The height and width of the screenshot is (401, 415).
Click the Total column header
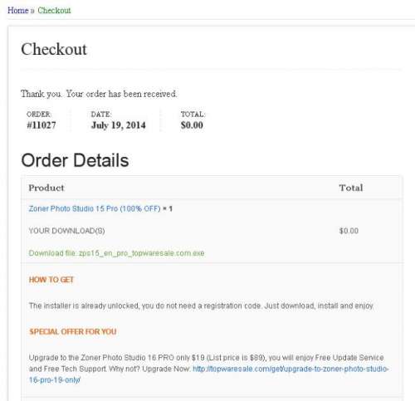point(351,188)
